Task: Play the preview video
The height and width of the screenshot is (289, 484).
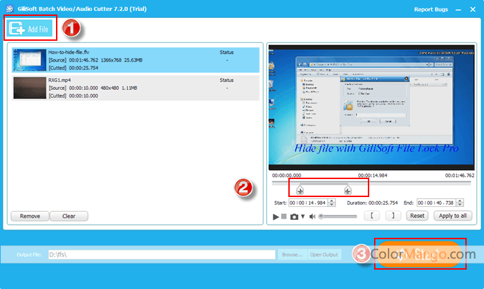Action: 276,216
